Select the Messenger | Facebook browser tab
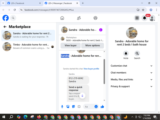160x120 pixels. [61, 3]
